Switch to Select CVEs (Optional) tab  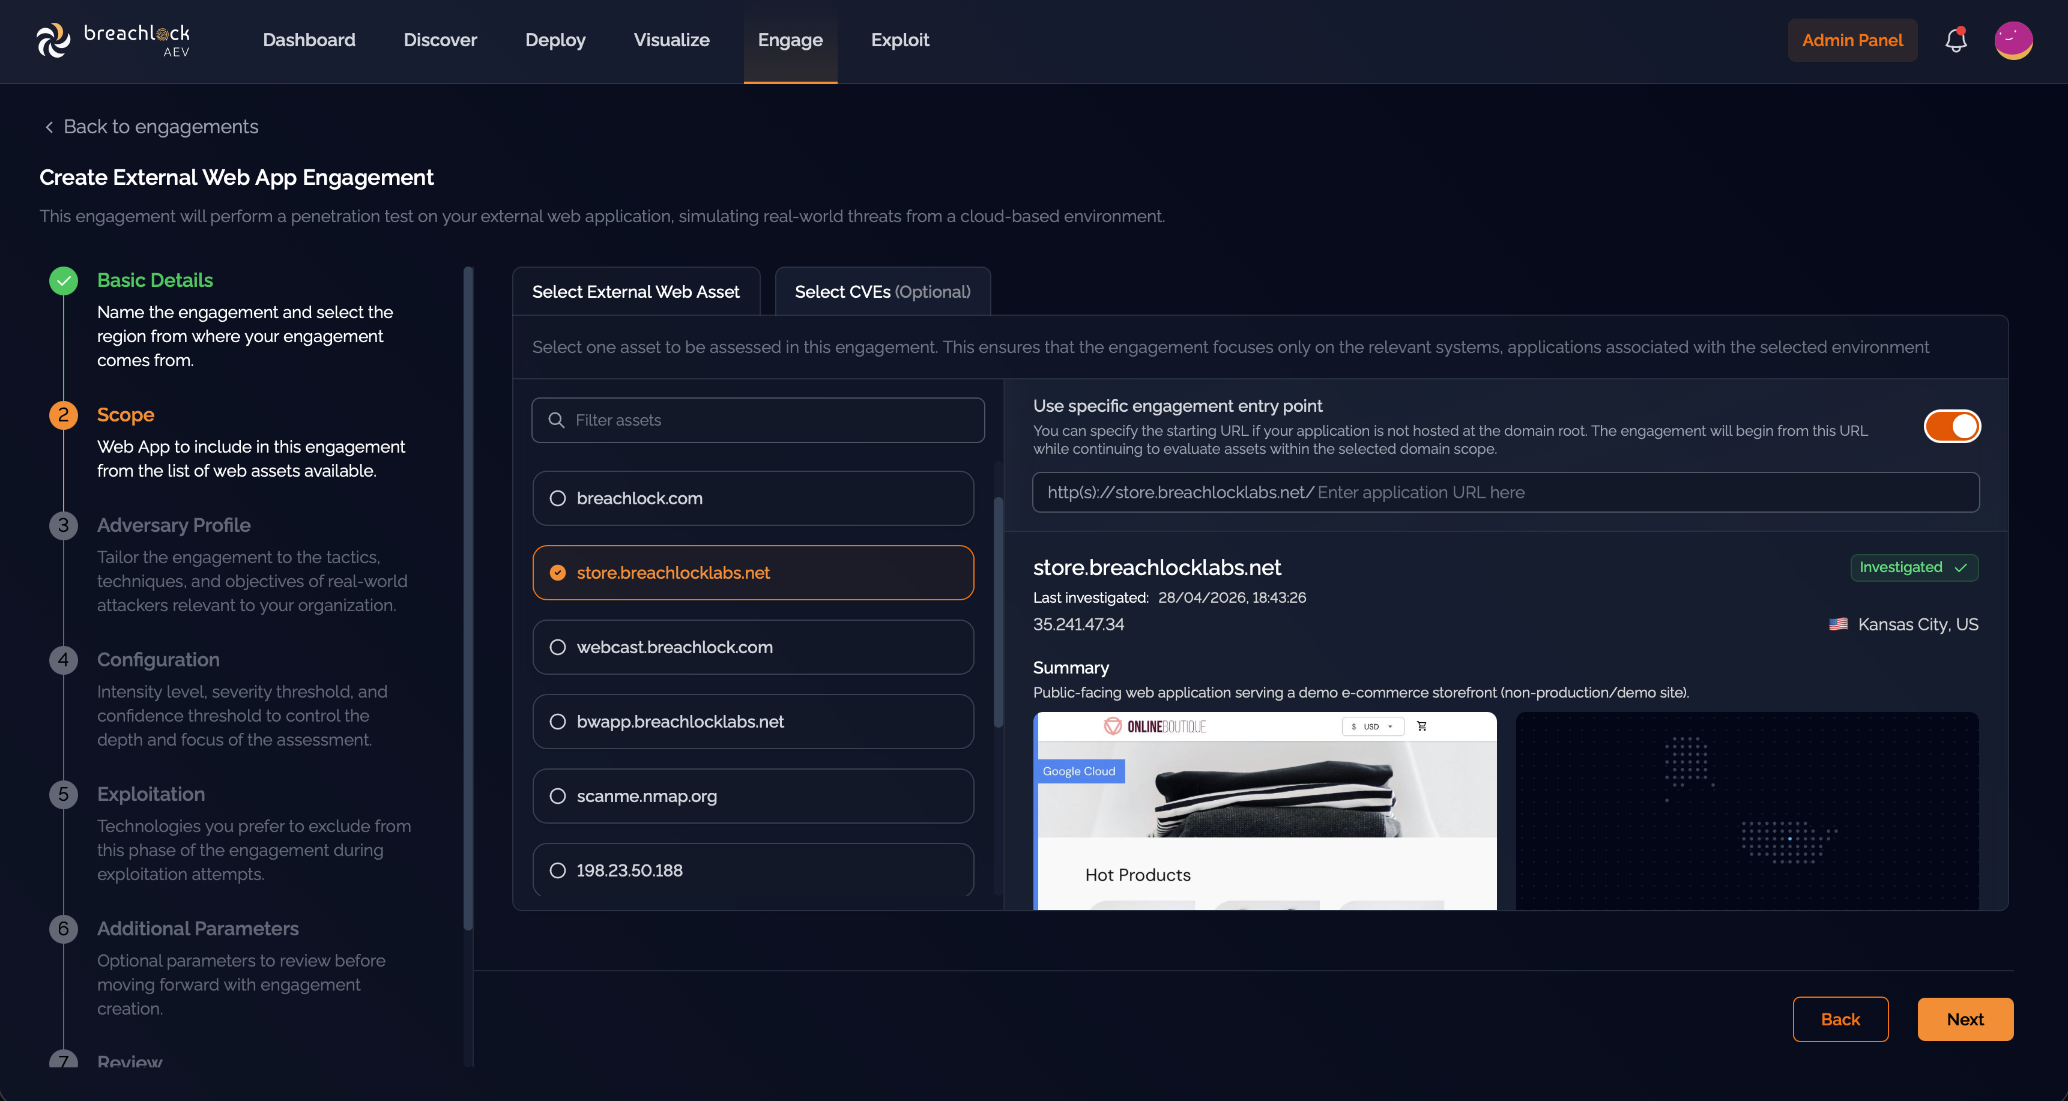882,291
